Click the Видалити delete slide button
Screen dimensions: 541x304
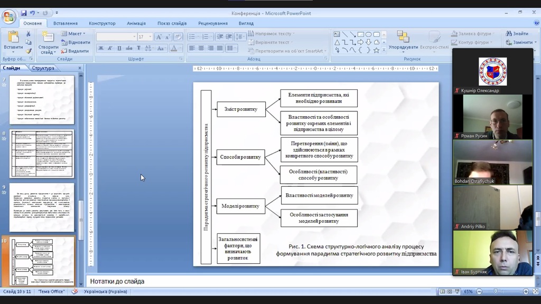[x=74, y=51]
